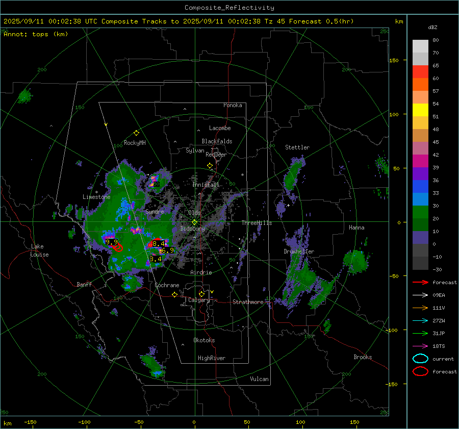This screenshot has width=459, height=429.
Task: Click the Vulcan town label
Action: click(259, 379)
